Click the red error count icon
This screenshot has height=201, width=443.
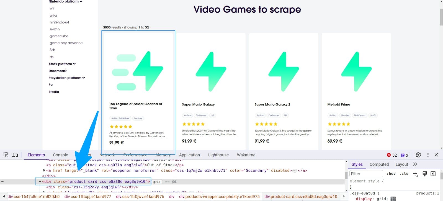(389, 155)
